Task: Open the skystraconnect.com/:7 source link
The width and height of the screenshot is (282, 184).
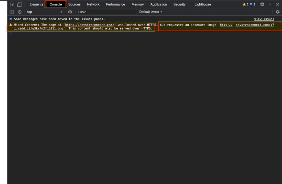Action: pyautogui.click(x=255, y=25)
